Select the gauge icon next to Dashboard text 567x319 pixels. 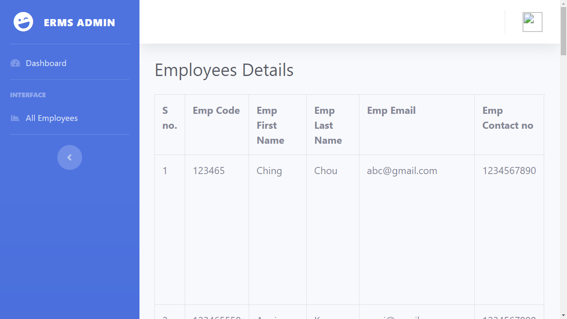point(15,63)
